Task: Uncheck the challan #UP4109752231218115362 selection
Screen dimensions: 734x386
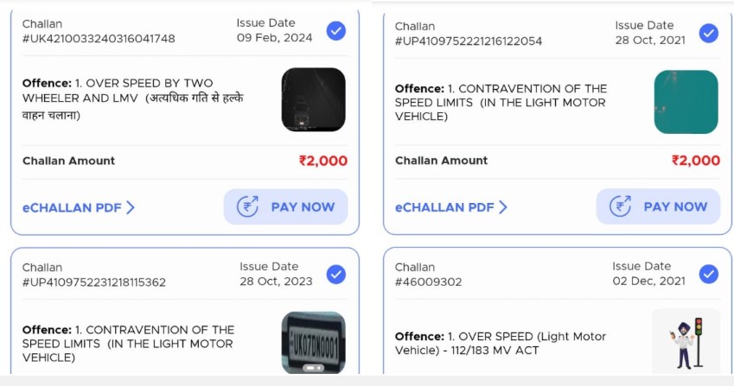Action: [x=336, y=275]
